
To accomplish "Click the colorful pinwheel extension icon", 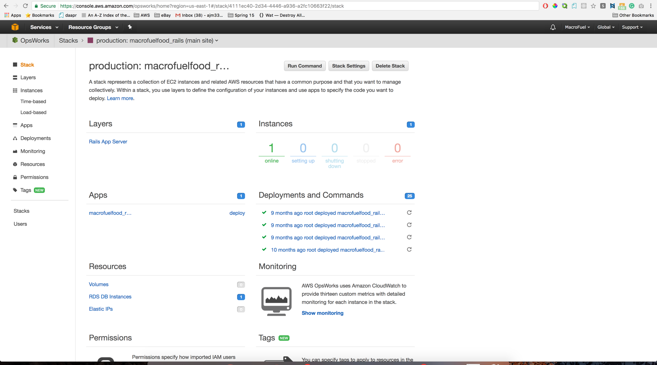I will [555, 6].
